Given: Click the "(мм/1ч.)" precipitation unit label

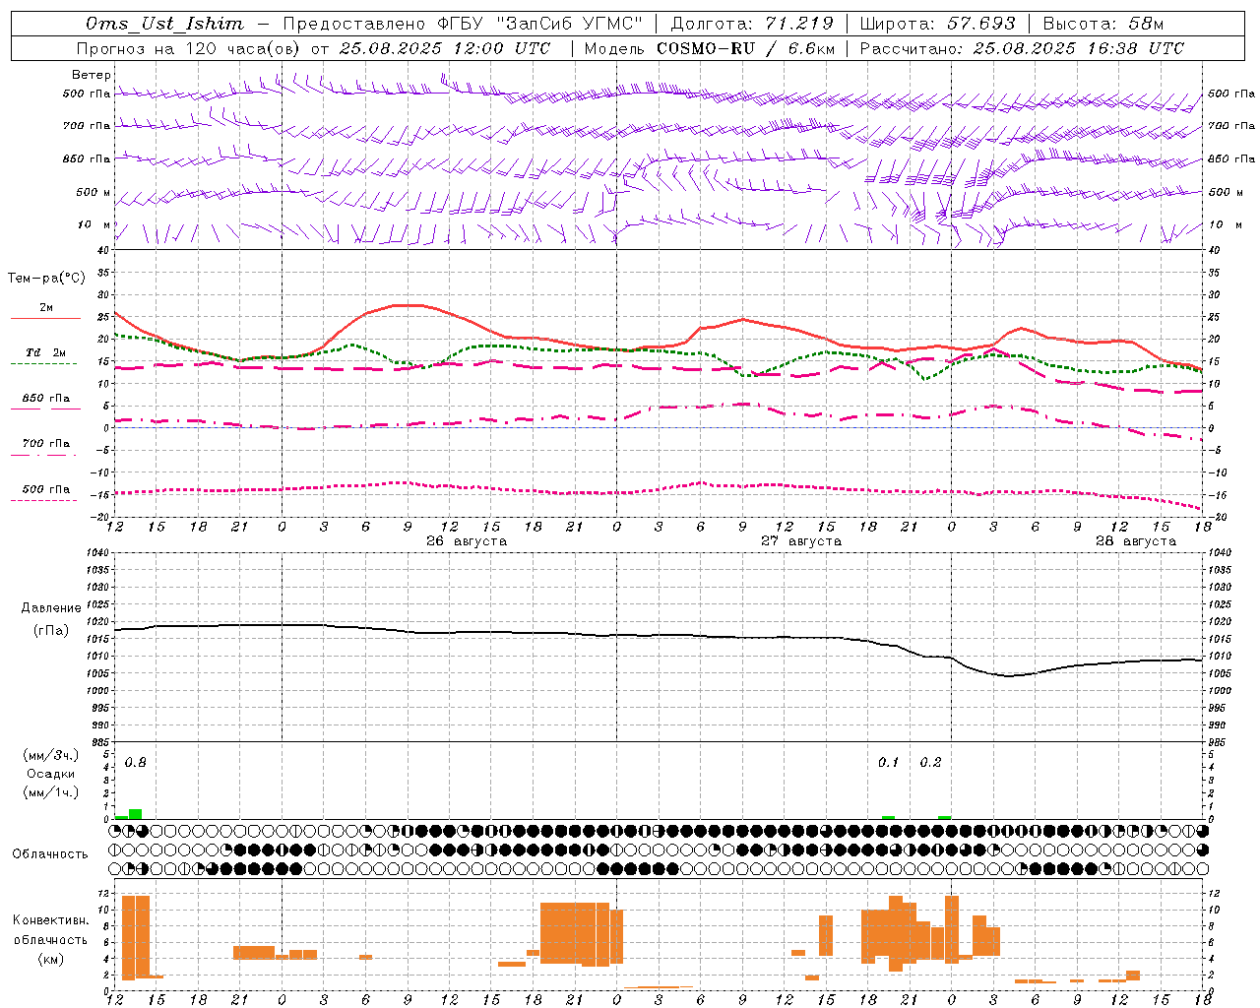Looking at the screenshot, I should point(51,792).
